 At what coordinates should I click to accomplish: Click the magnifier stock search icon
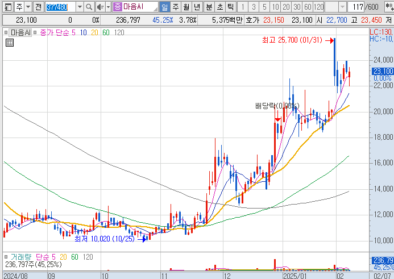89,7
